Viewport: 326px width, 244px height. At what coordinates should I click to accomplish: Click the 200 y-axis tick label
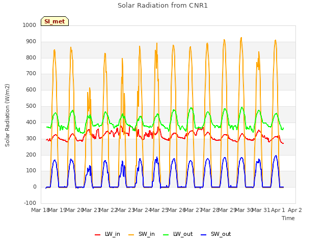pyautogui.click(x=31, y=155)
